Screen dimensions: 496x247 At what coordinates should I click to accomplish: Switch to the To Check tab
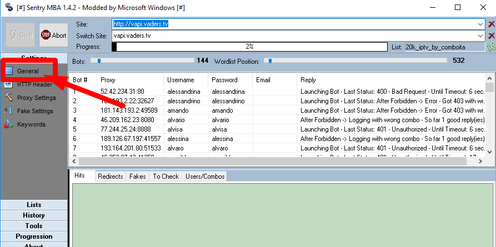pos(166,177)
